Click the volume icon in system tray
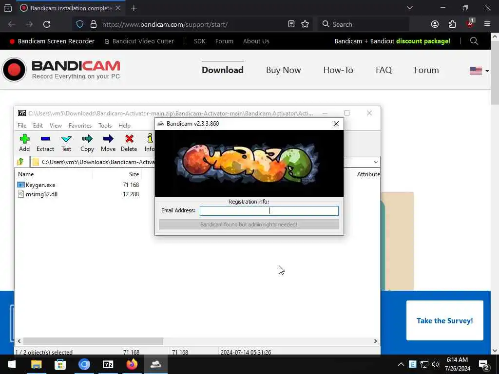 pyautogui.click(x=436, y=364)
